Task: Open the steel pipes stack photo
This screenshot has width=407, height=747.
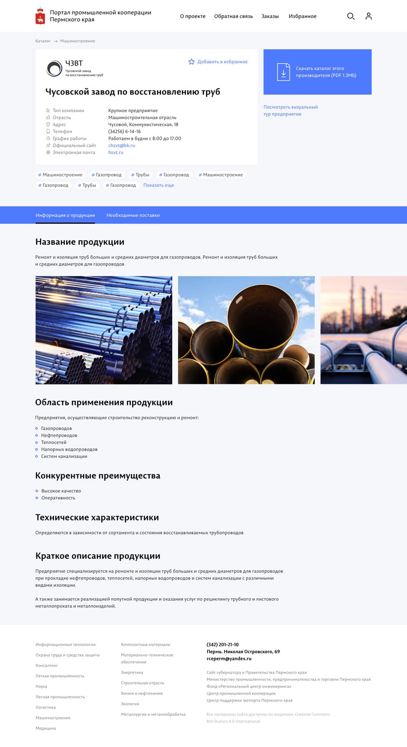Action: [104, 330]
